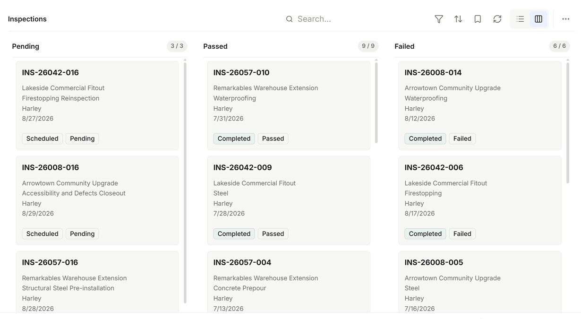This screenshot has height=319, width=581.
Task: Click the 3 / 3 count badge
Action: coord(177,46)
